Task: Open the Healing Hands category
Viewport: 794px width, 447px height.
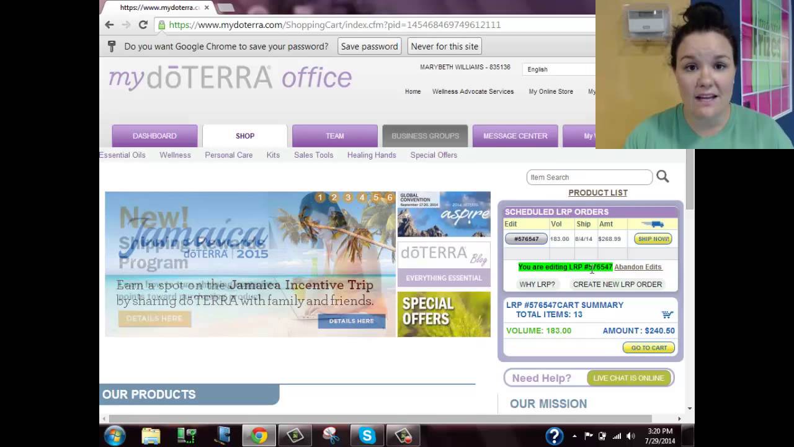Action: pos(372,155)
